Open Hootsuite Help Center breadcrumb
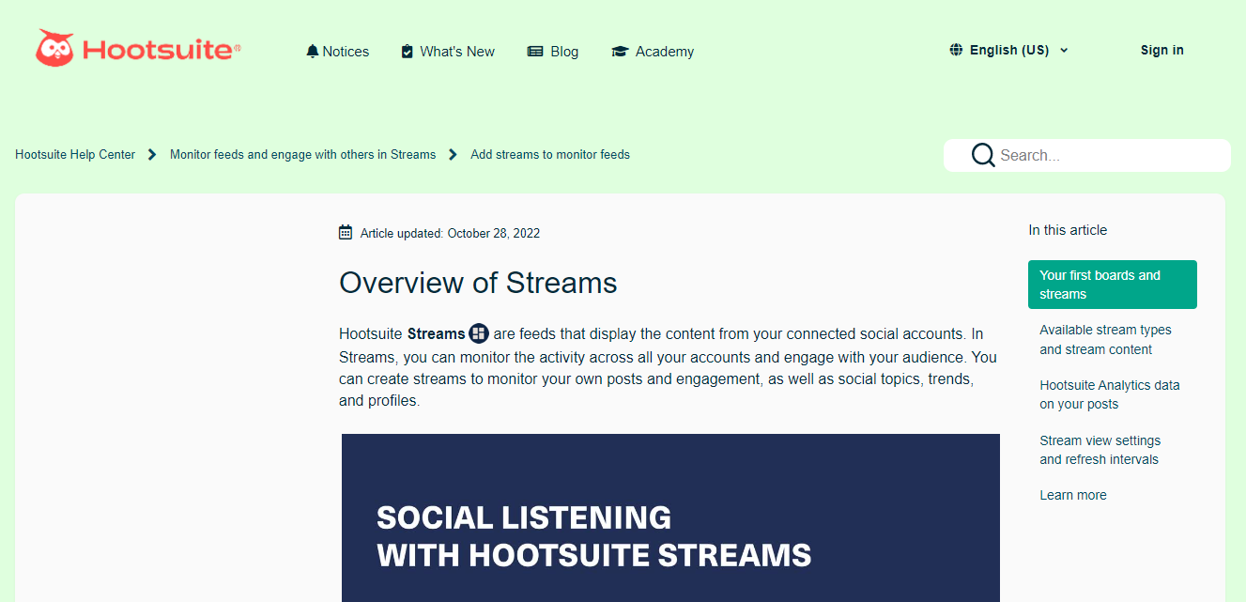1246x602 pixels. click(x=75, y=155)
